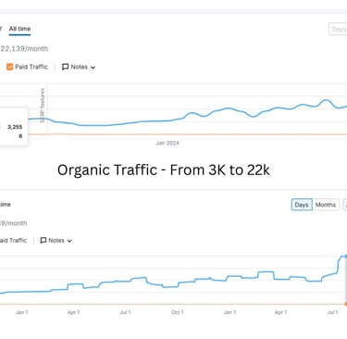Open the Notes dropdown in top chart

[79, 67]
